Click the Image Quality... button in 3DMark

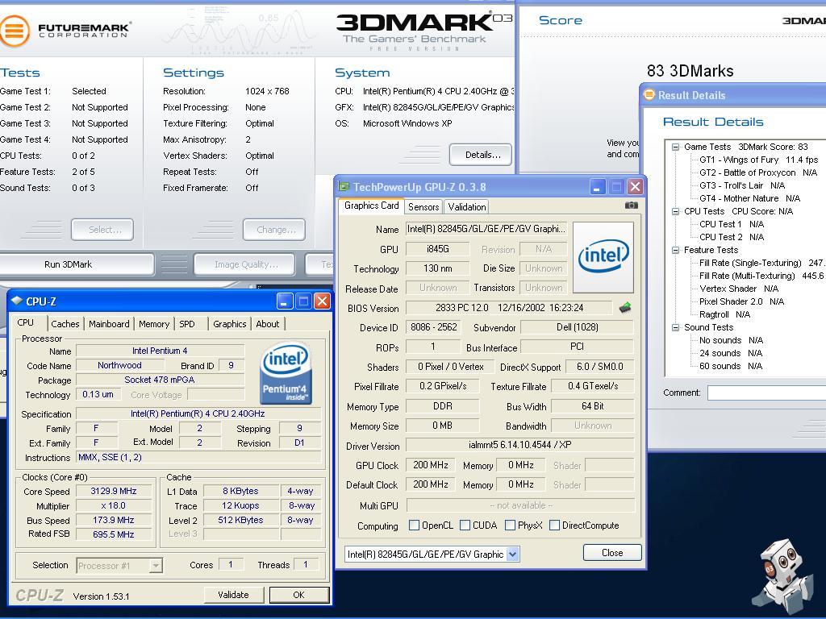coord(244,264)
